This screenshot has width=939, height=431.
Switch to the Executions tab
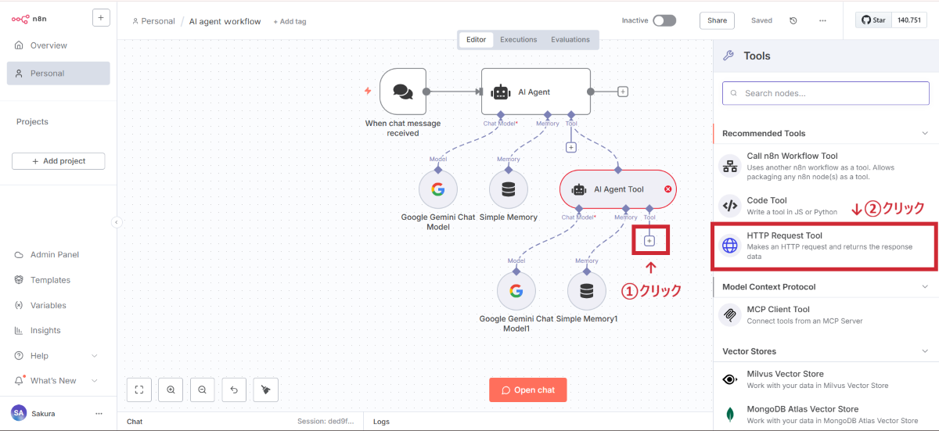(519, 40)
